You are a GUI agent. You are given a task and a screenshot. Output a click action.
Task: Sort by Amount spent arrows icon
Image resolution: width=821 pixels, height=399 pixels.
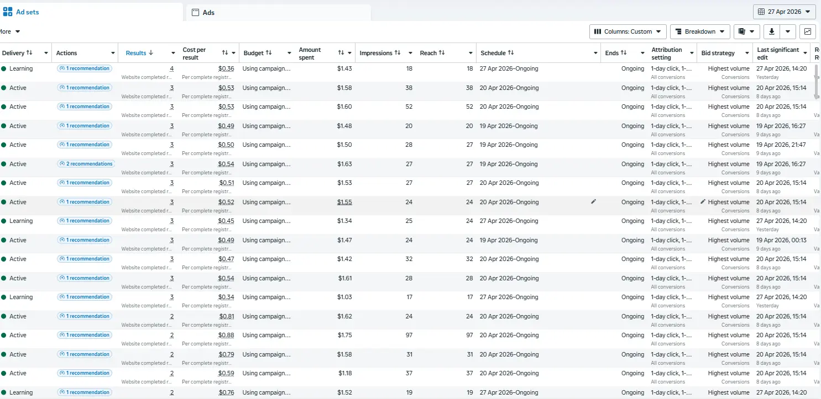click(x=341, y=53)
